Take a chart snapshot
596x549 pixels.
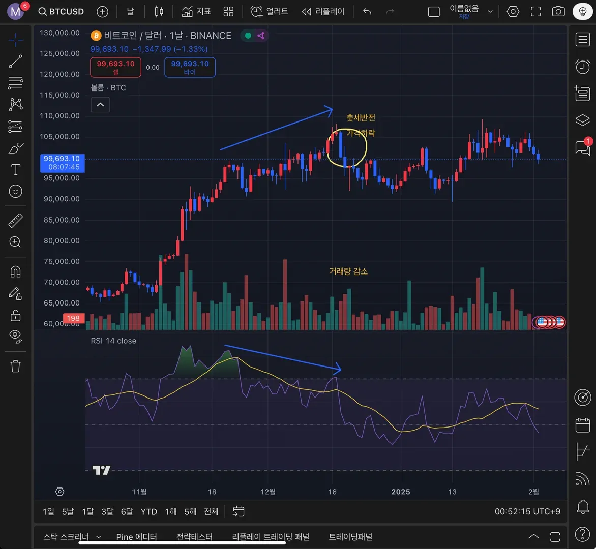coord(558,11)
